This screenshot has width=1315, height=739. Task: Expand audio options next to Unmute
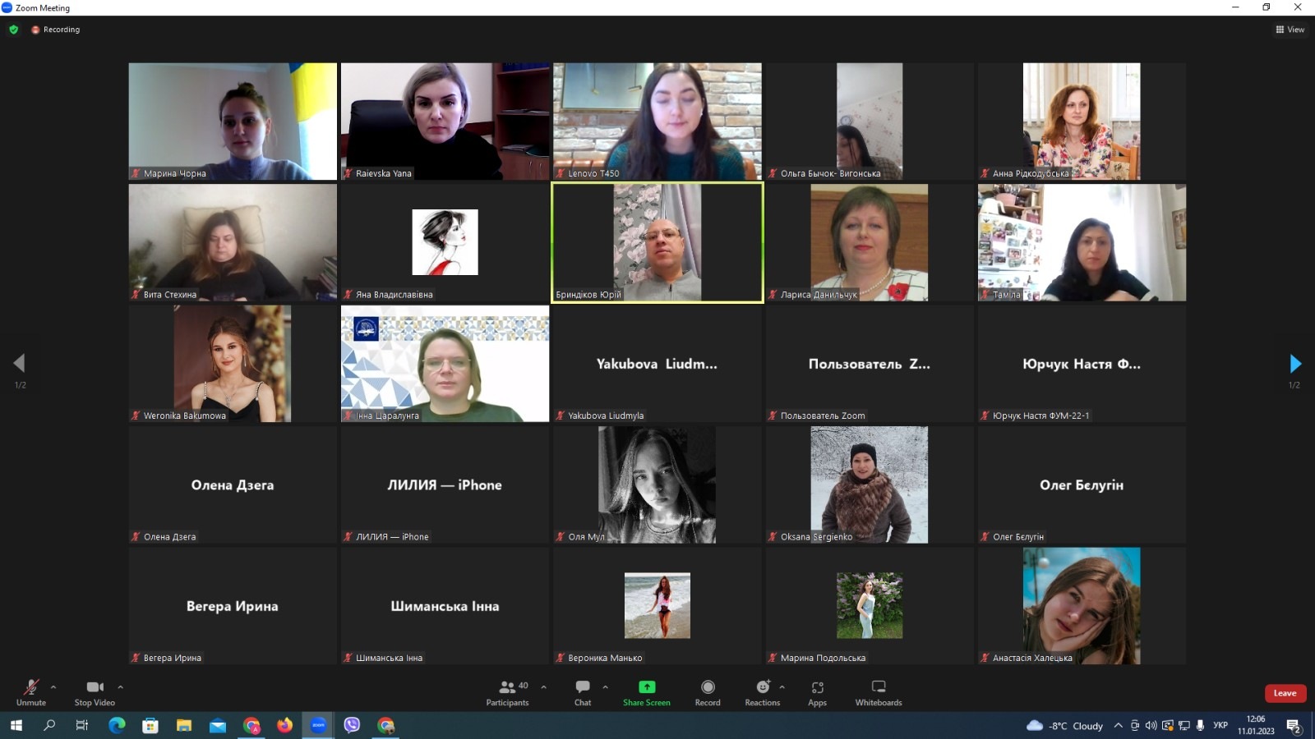pos(53,687)
